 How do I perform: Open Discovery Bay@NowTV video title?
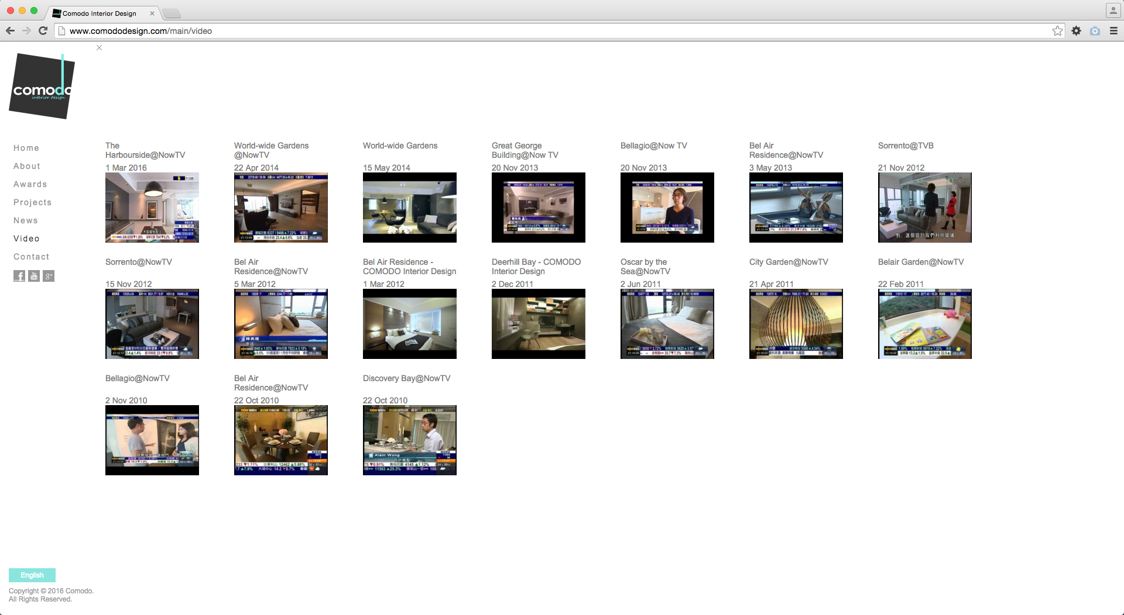406,378
